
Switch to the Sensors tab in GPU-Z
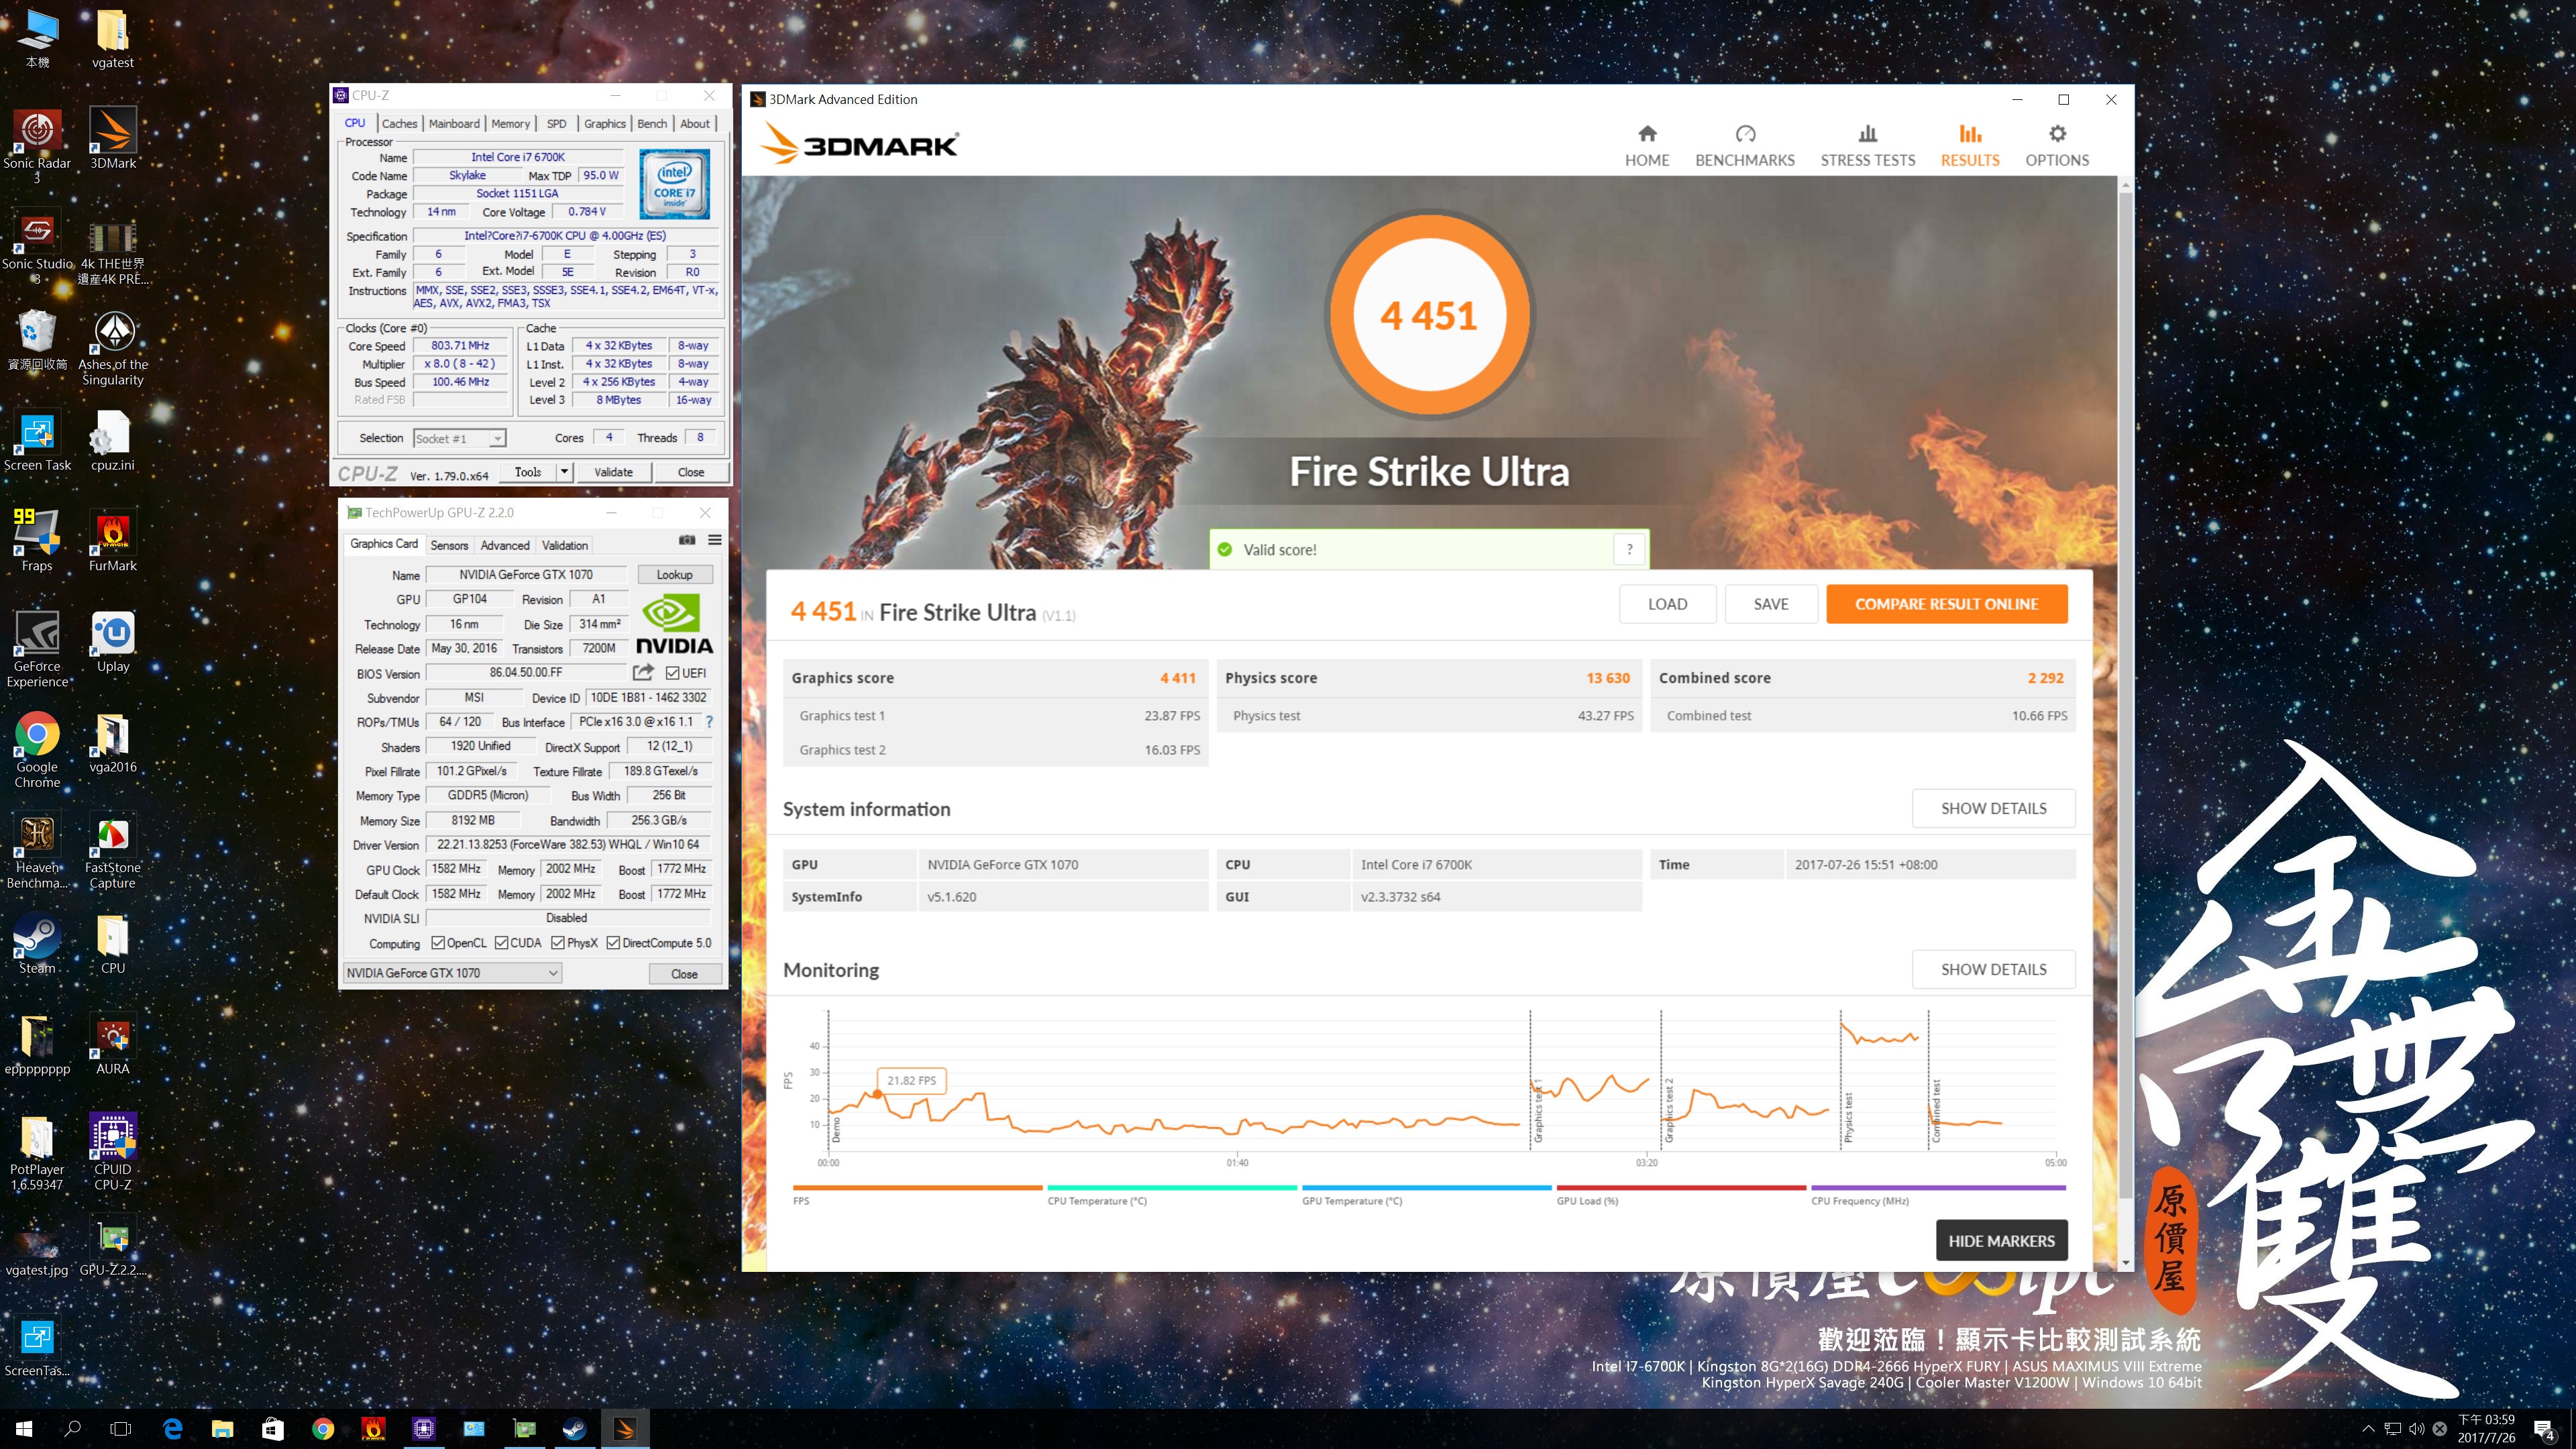(449, 545)
